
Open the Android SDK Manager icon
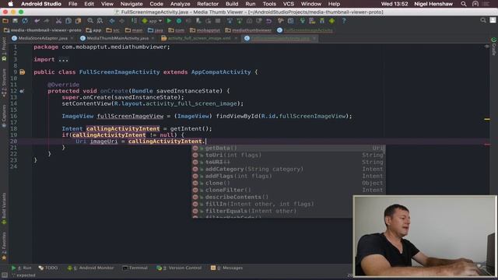click(322, 21)
